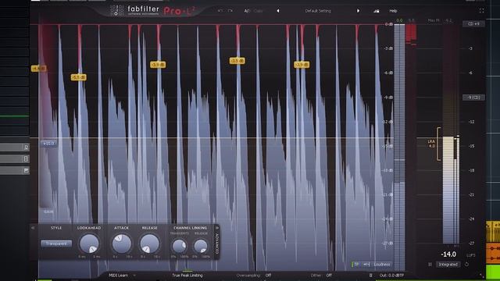Click the Channel Linking Transients knob

tap(179, 246)
